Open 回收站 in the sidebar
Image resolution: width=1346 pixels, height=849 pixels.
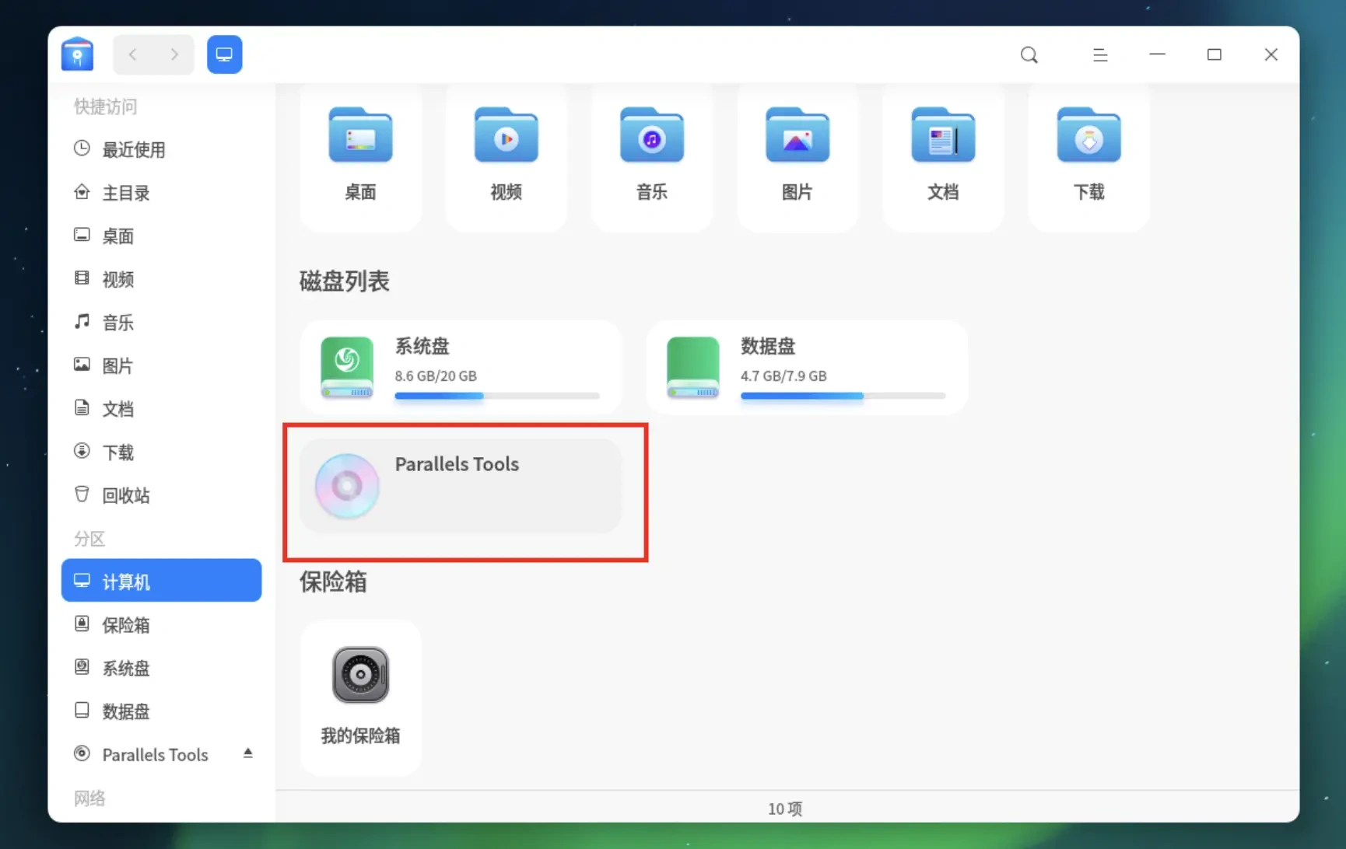(x=161, y=495)
